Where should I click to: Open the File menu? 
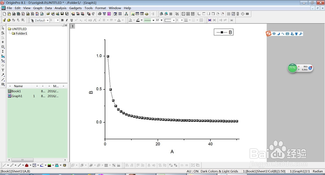[x=9, y=8]
